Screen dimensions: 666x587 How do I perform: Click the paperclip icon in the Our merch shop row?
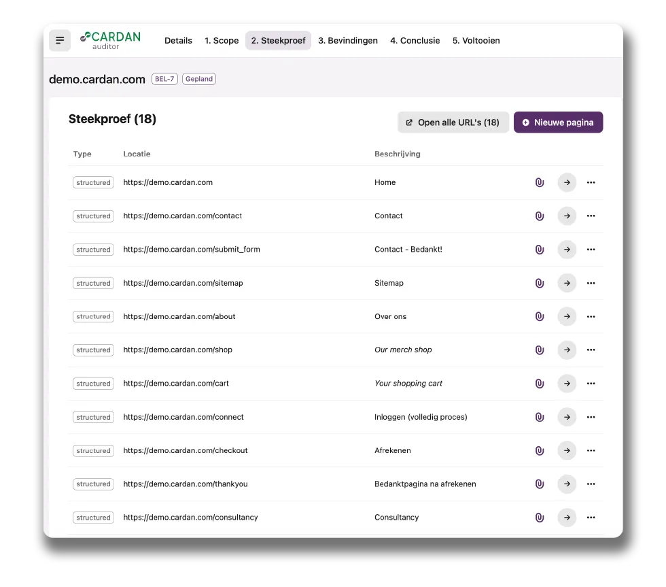coord(540,350)
